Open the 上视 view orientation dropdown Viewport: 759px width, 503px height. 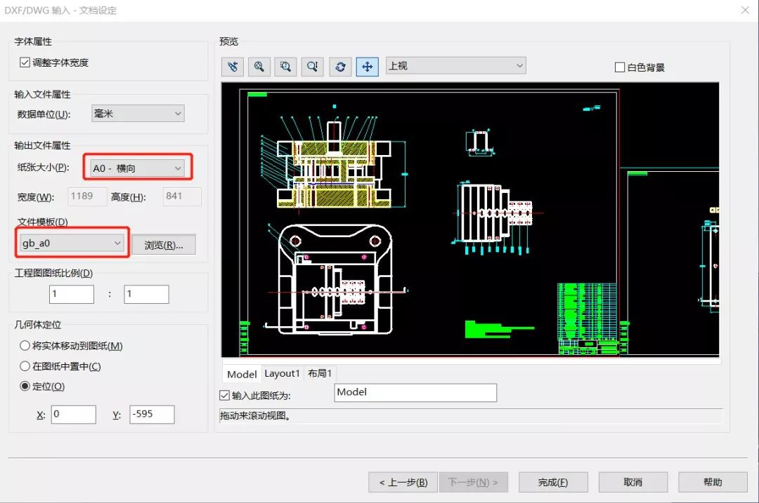pos(455,66)
